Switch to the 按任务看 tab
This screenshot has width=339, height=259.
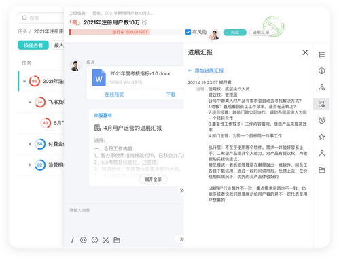tap(33, 45)
